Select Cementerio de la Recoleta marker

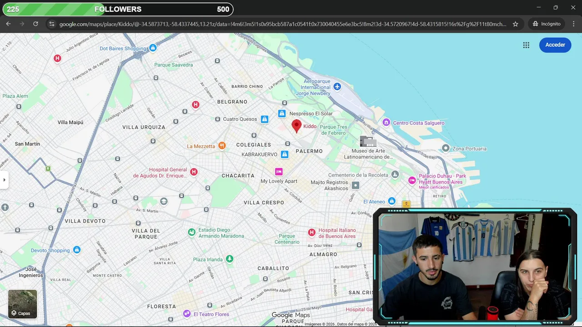point(395,174)
